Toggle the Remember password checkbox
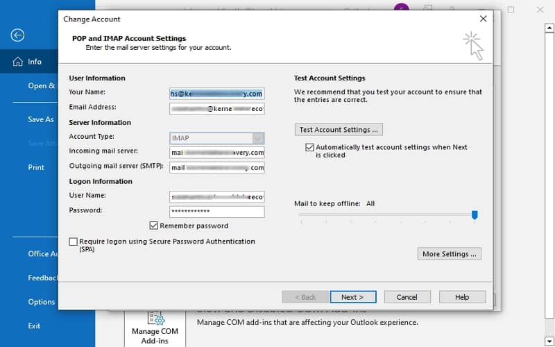The height and width of the screenshot is (347, 555). point(153,226)
